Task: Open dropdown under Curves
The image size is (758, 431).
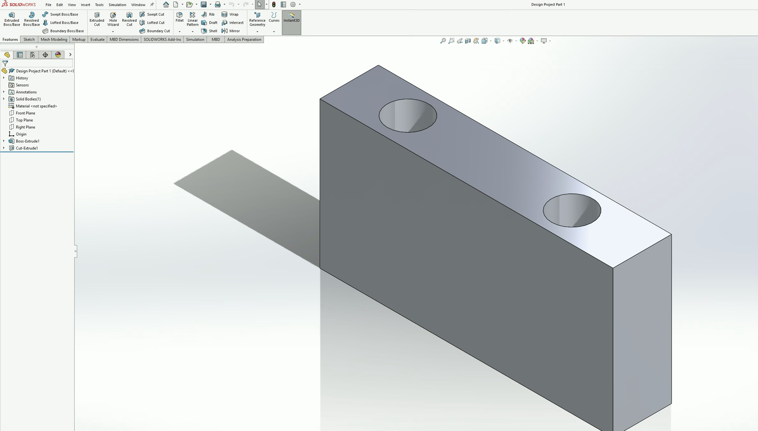Action: 274,32
